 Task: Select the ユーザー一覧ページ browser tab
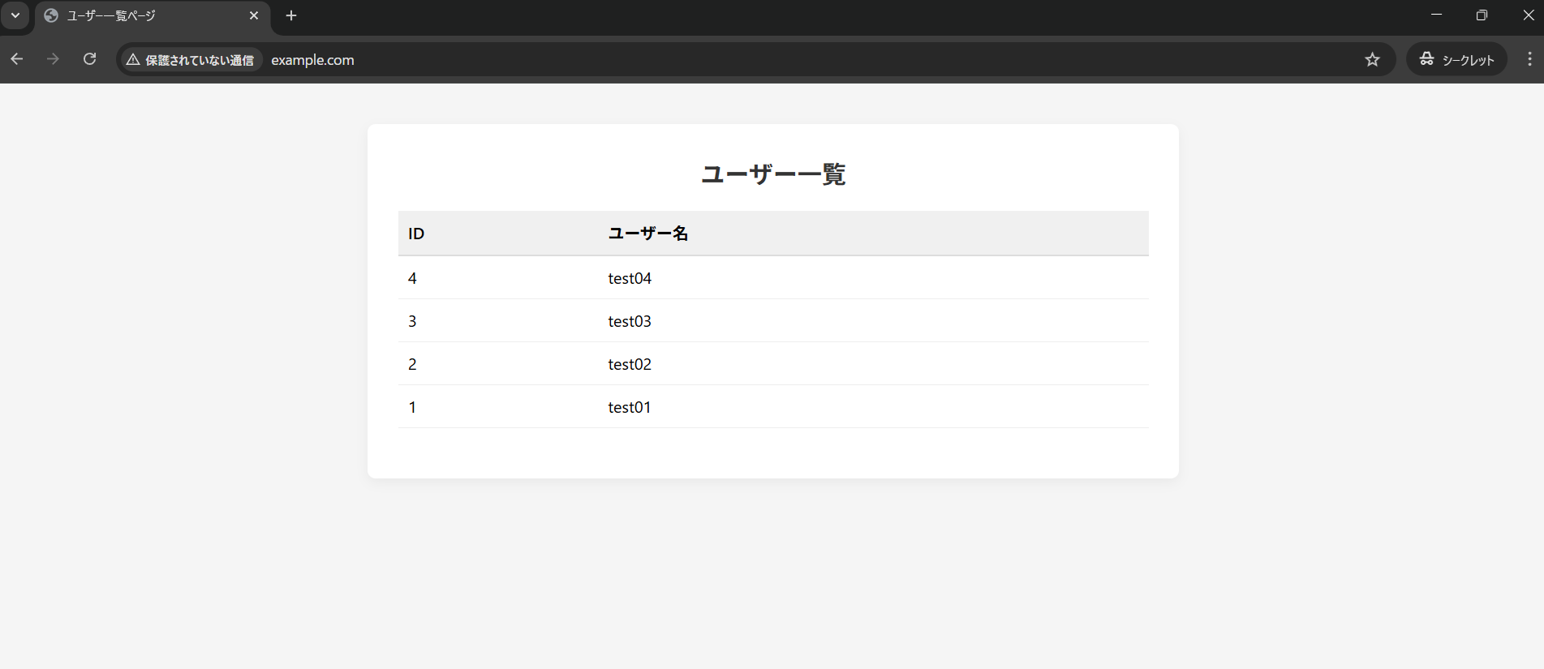[138, 15]
